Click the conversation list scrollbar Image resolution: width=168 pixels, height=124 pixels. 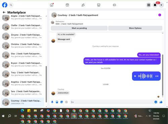click(x=46, y=84)
